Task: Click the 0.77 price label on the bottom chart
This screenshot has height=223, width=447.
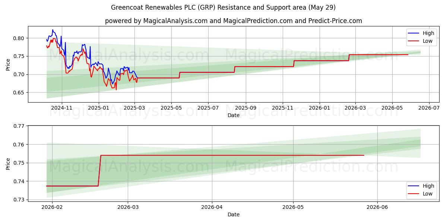Action: pyautogui.click(x=19, y=126)
